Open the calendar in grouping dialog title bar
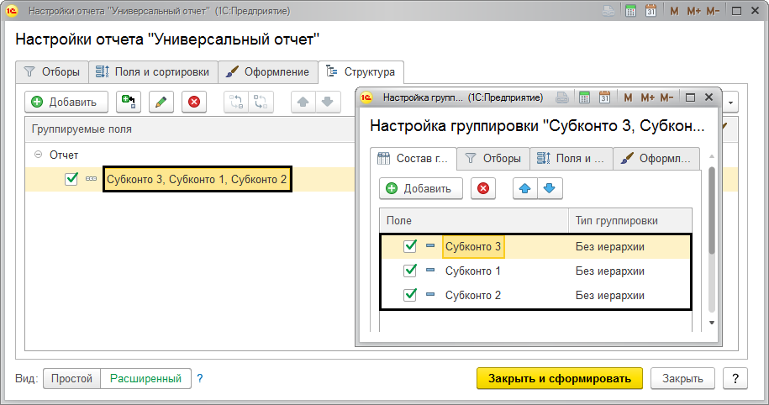Screen dimensions: 769x405 pos(604,97)
